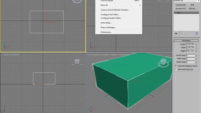Collapse the Parameters rollout
The height and width of the screenshot is (113, 201).
186,40
